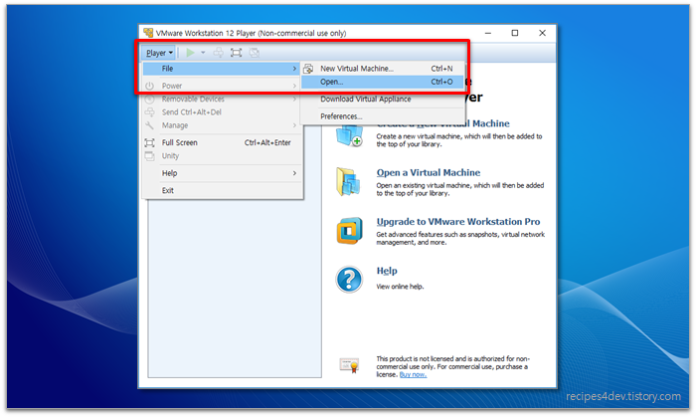
Task: Click Send Ctrl+Alt+Del toolbar icon
Action: coord(219,53)
